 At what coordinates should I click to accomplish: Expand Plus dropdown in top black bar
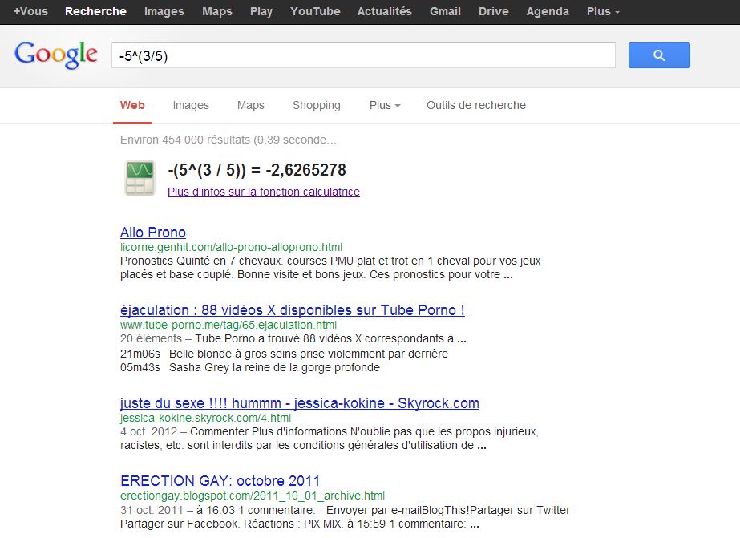pos(603,11)
